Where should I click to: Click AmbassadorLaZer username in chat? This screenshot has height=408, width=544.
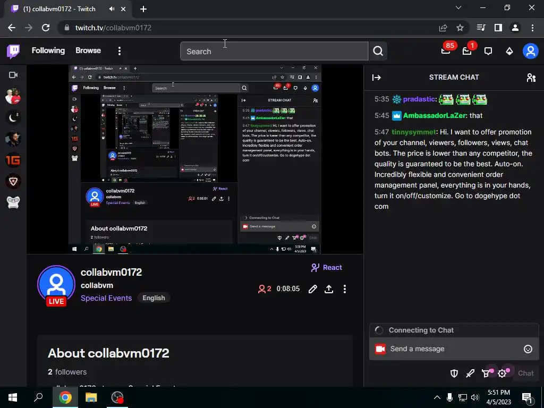434,115
